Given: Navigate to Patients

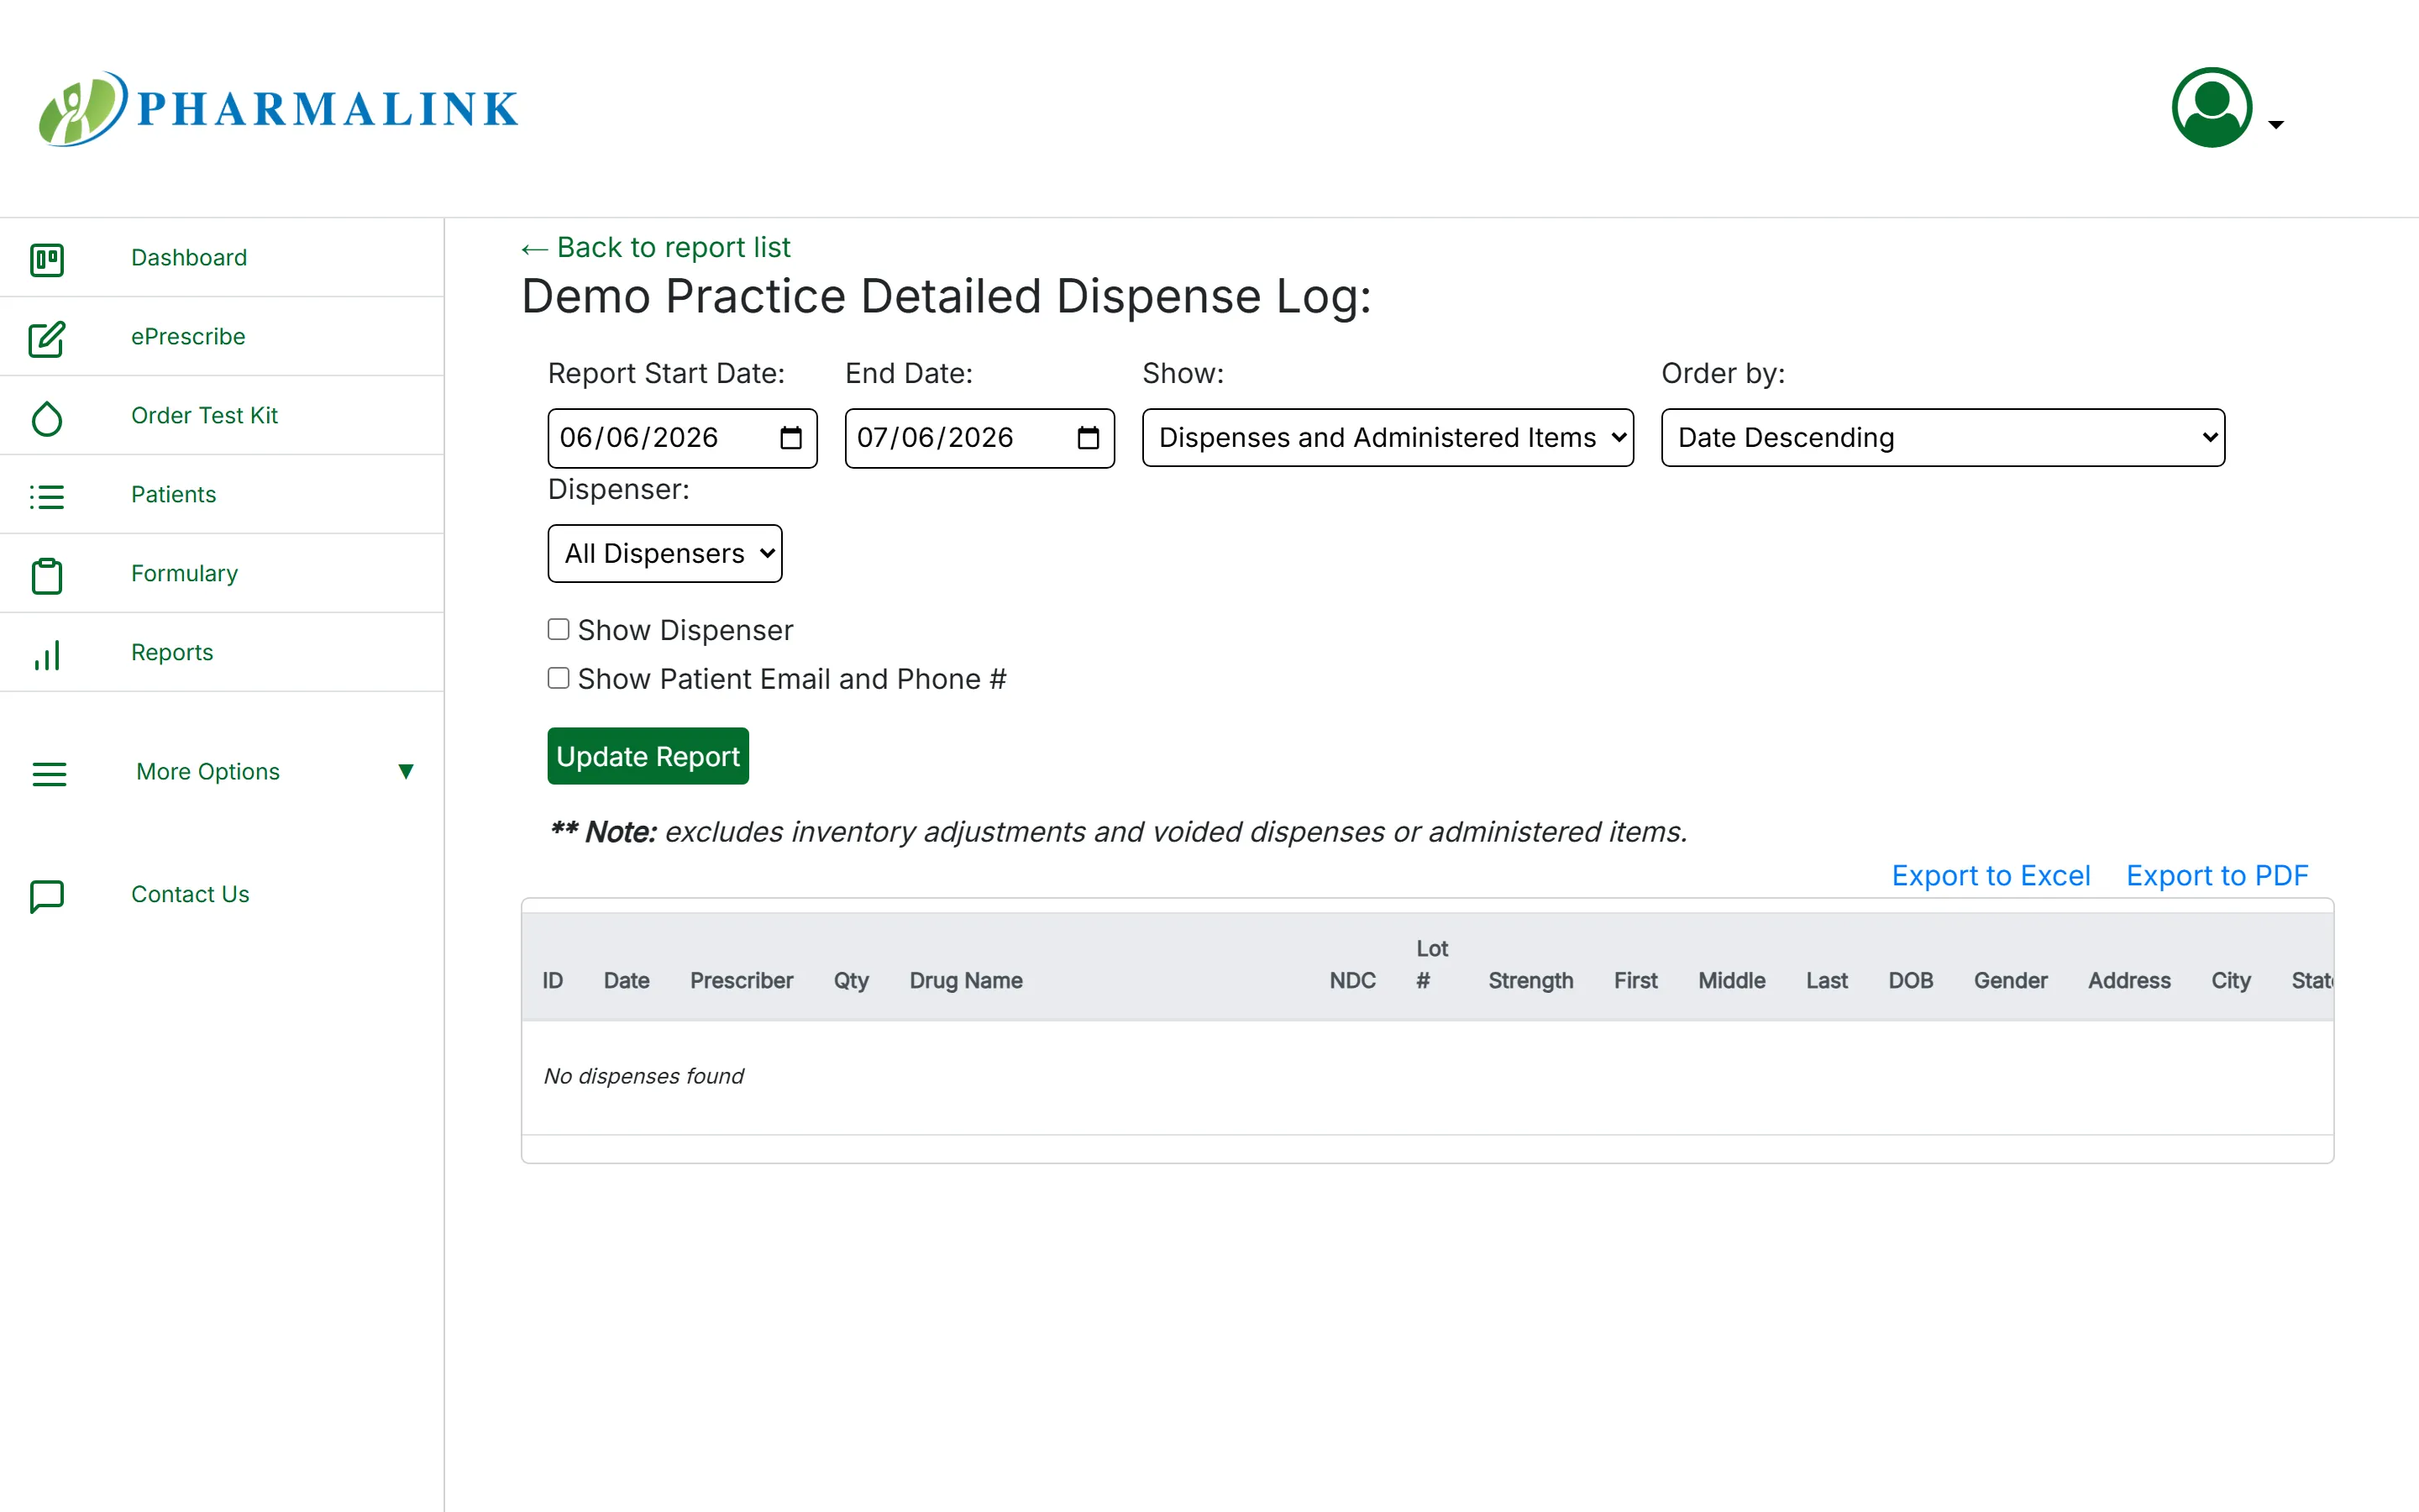Looking at the screenshot, I should [x=173, y=495].
